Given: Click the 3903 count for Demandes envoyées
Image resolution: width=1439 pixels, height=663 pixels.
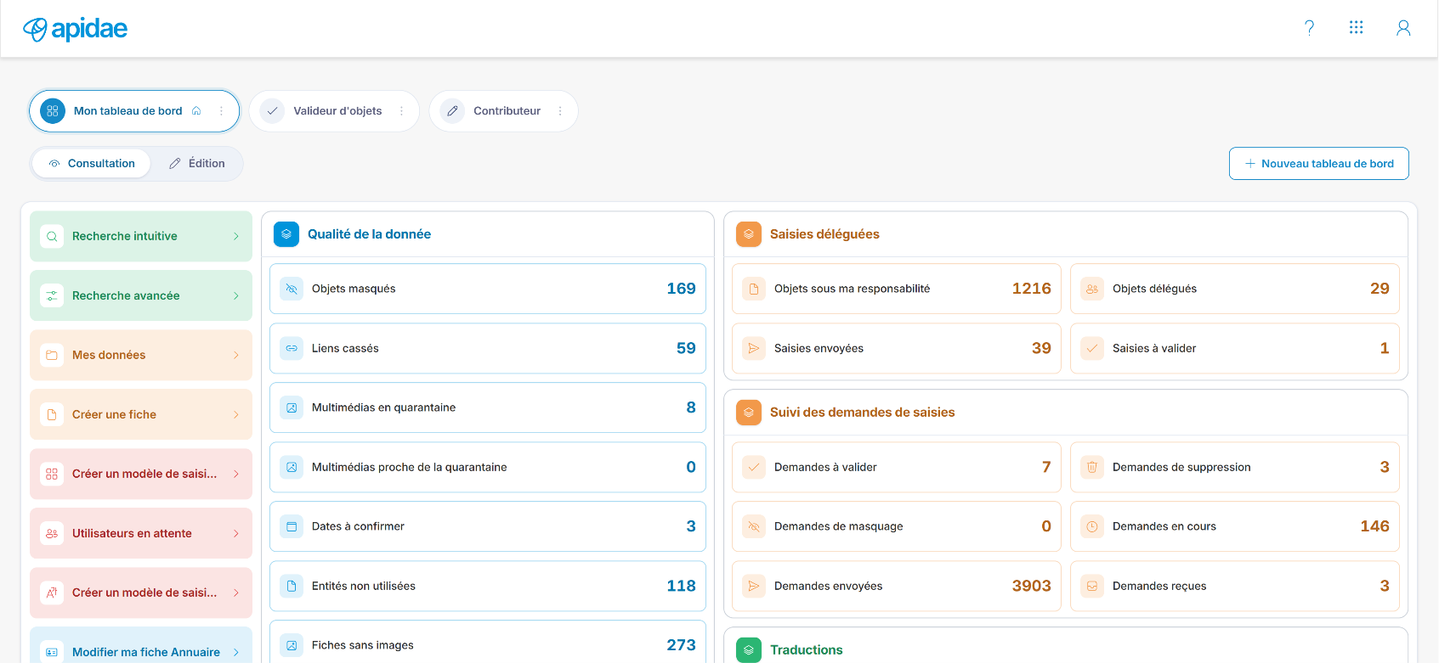Looking at the screenshot, I should [x=1031, y=586].
